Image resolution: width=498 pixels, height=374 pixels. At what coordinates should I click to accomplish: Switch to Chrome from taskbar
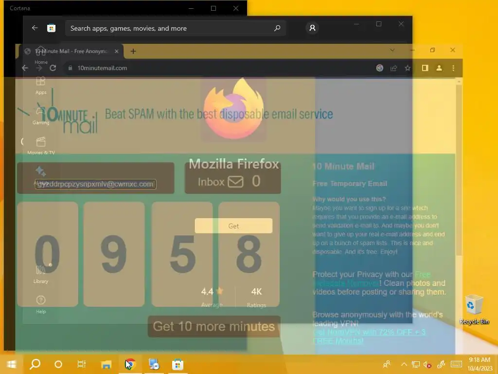pos(130,364)
